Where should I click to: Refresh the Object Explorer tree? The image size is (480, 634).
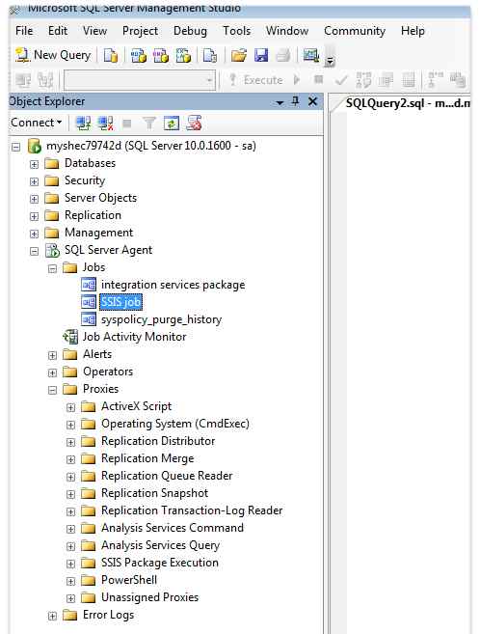pos(172,123)
